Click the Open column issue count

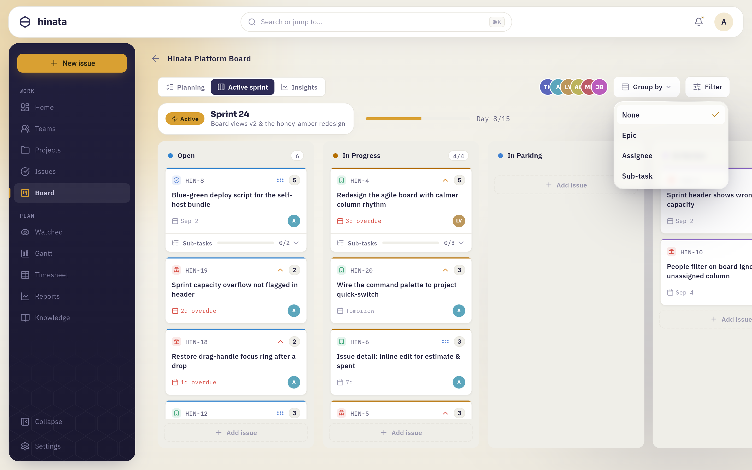tap(297, 156)
